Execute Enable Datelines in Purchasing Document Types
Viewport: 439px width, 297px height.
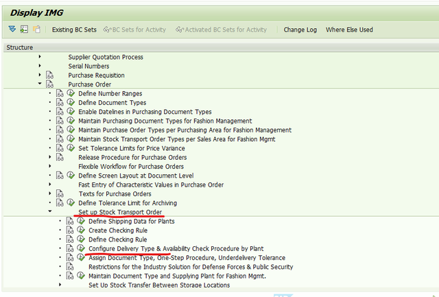71,111
